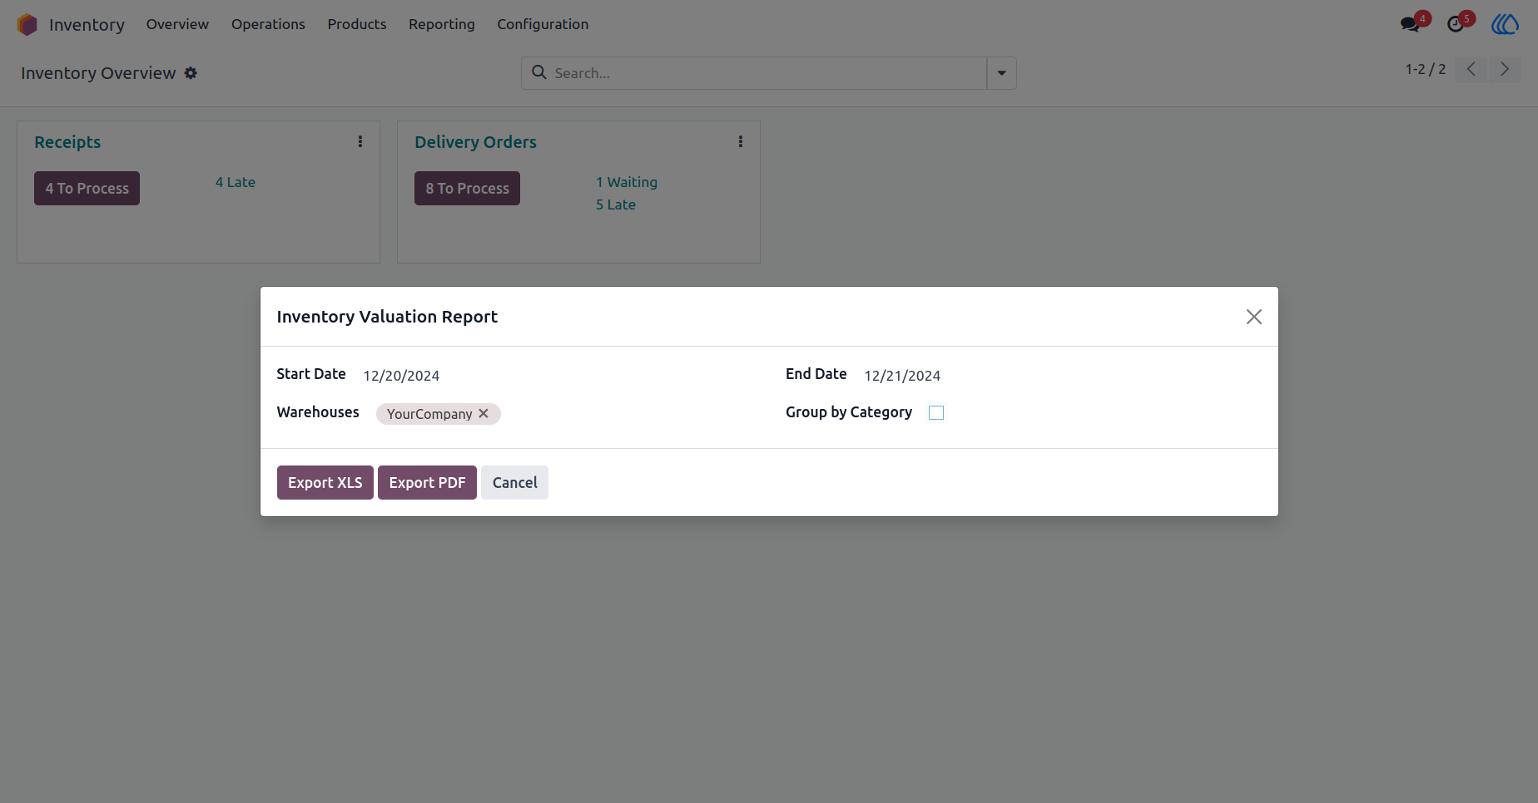Open the Products menu
This screenshot has width=1538, height=803.
click(357, 24)
